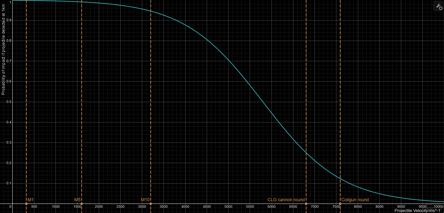Select the orange M10 point on the x-axis
Screen dimensions: 444x213
151,204
